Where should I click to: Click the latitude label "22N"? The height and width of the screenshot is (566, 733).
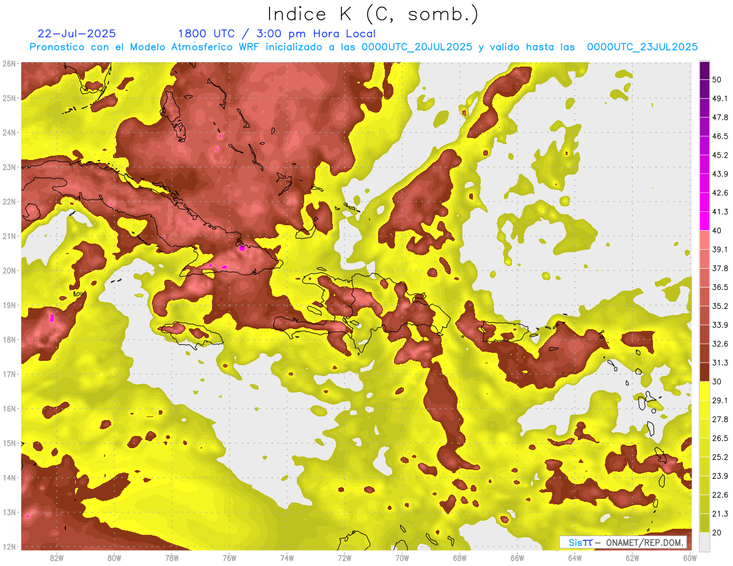click(9, 201)
